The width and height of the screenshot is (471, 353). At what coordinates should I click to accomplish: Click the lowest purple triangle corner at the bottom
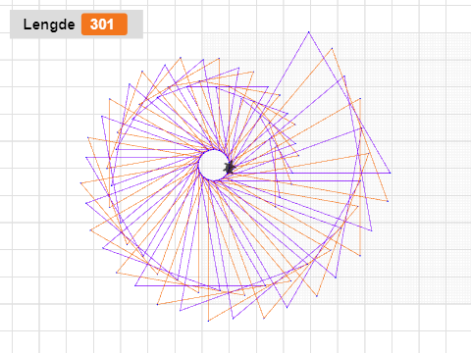pos(233,318)
